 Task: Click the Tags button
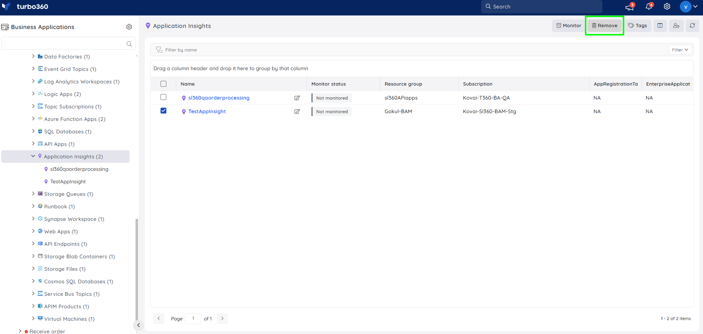click(x=638, y=25)
